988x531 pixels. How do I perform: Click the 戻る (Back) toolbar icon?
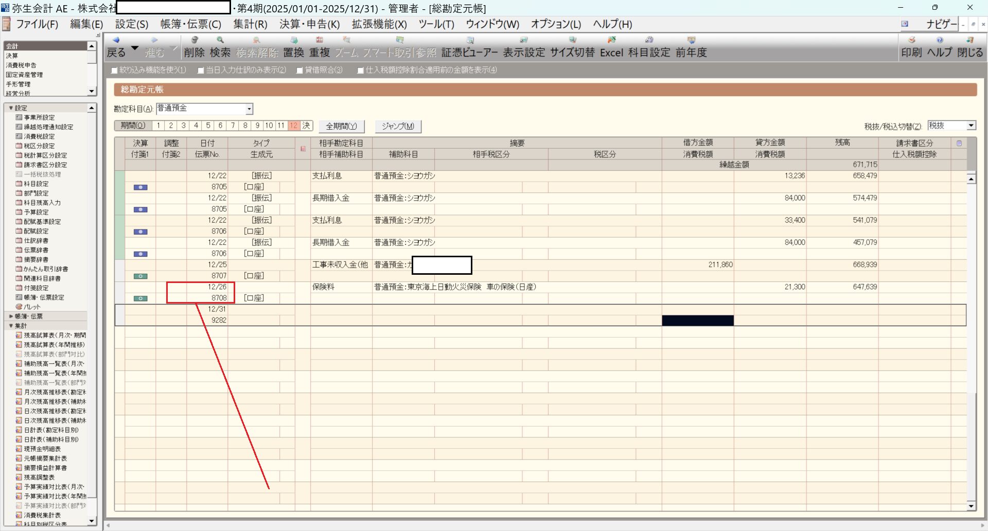point(116,46)
